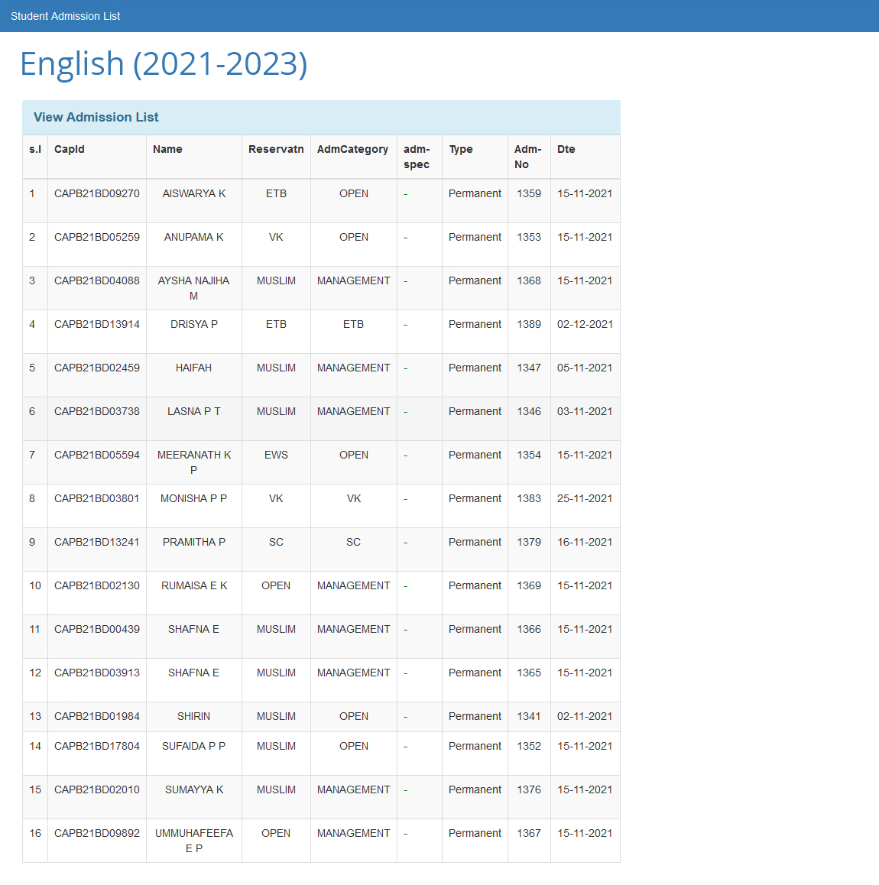Click the name ANUPAMA K
Screen dimensions: 879x885
[193, 237]
